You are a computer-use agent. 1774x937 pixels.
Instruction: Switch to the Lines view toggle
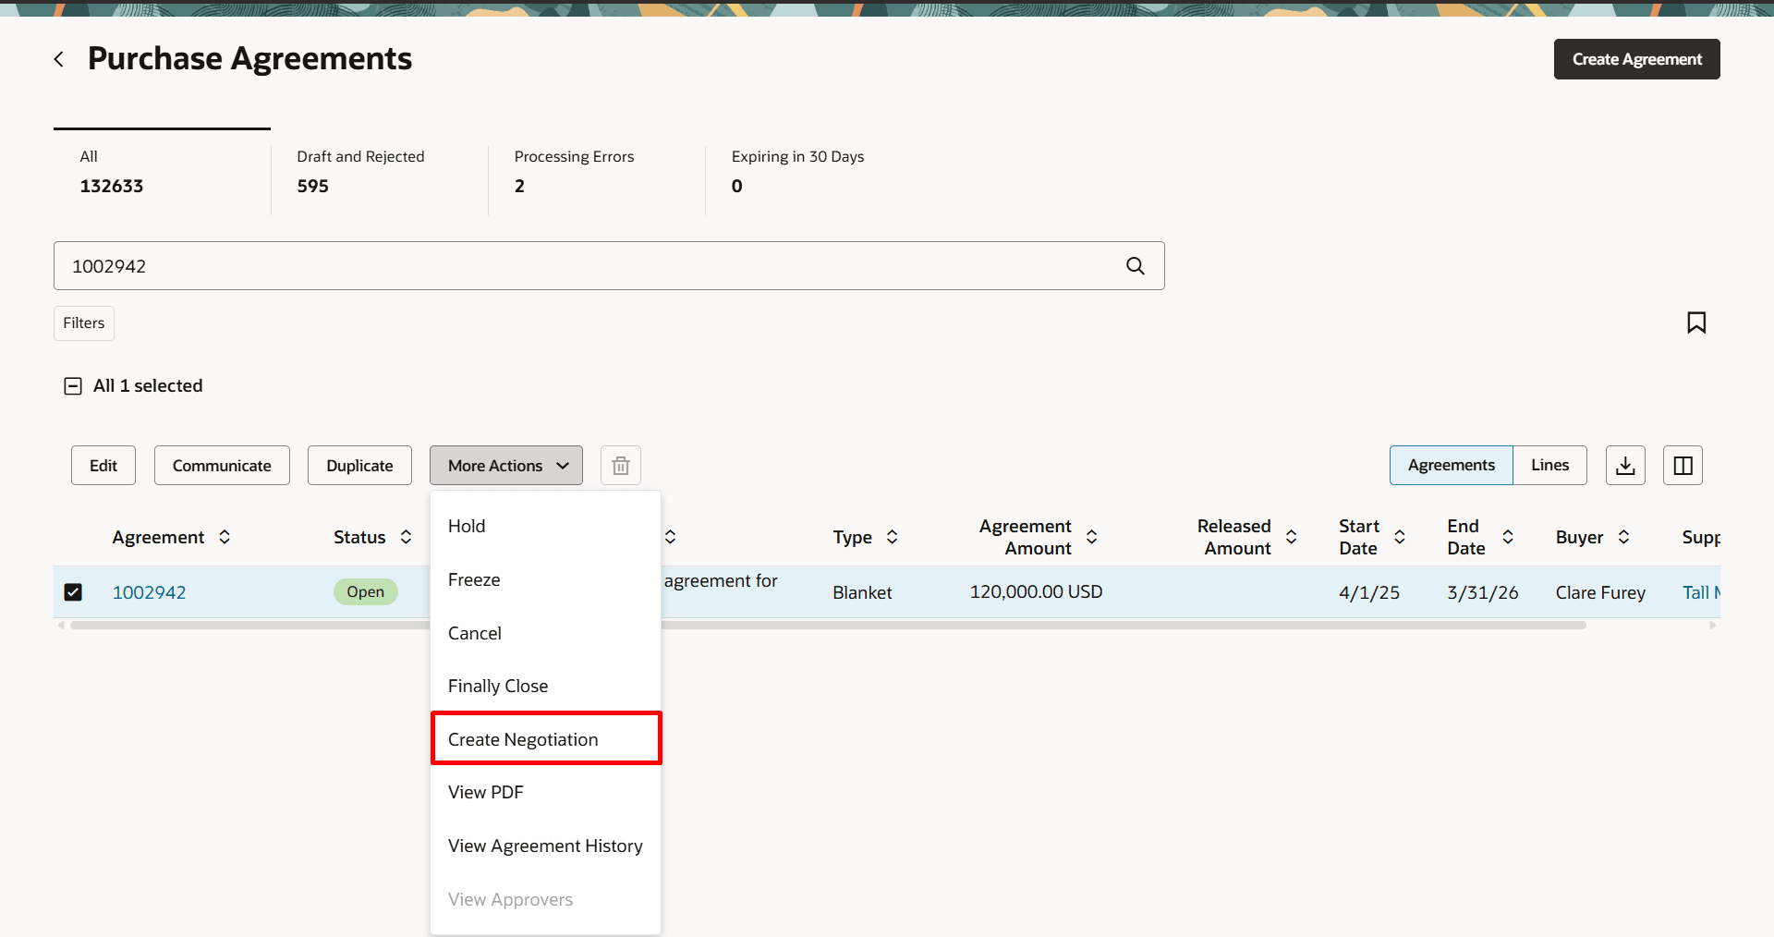1549,465
